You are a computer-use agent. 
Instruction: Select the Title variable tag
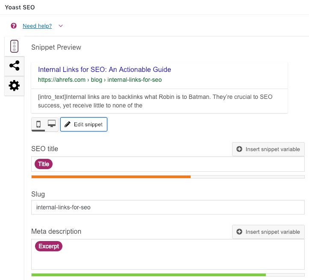click(44, 164)
